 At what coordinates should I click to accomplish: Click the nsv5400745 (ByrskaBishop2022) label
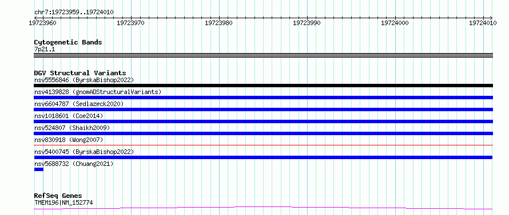[83, 152]
